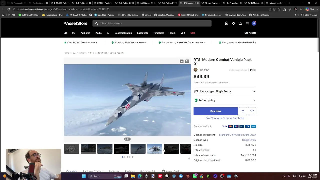The image size is (320, 180).
Task: Show hidden system tray icons
Action: point(284,176)
